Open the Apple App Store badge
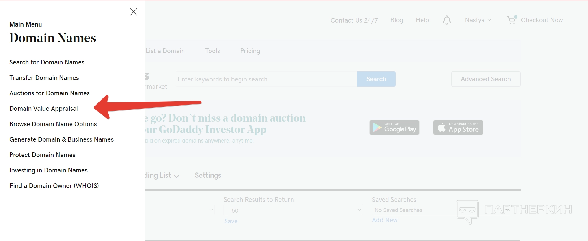Screen dimensions: 588x241 click(458, 127)
